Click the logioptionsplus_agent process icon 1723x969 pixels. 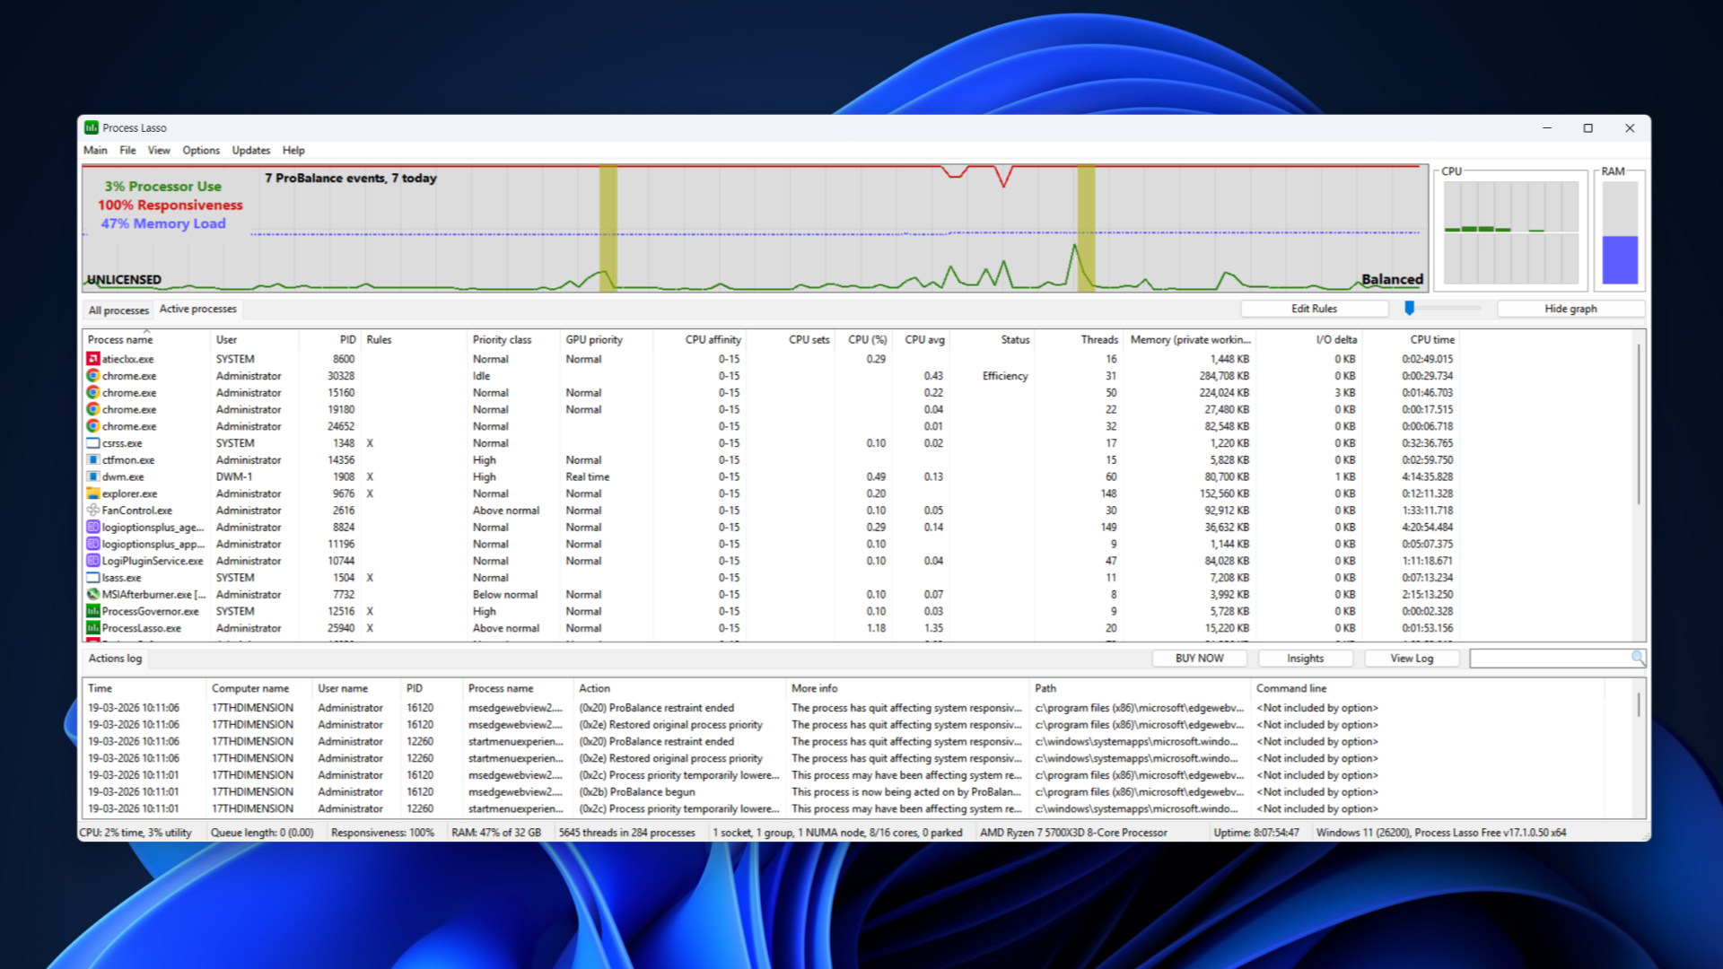coord(92,528)
